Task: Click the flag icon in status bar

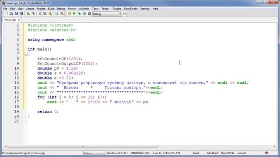Action: (x=266, y=153)
